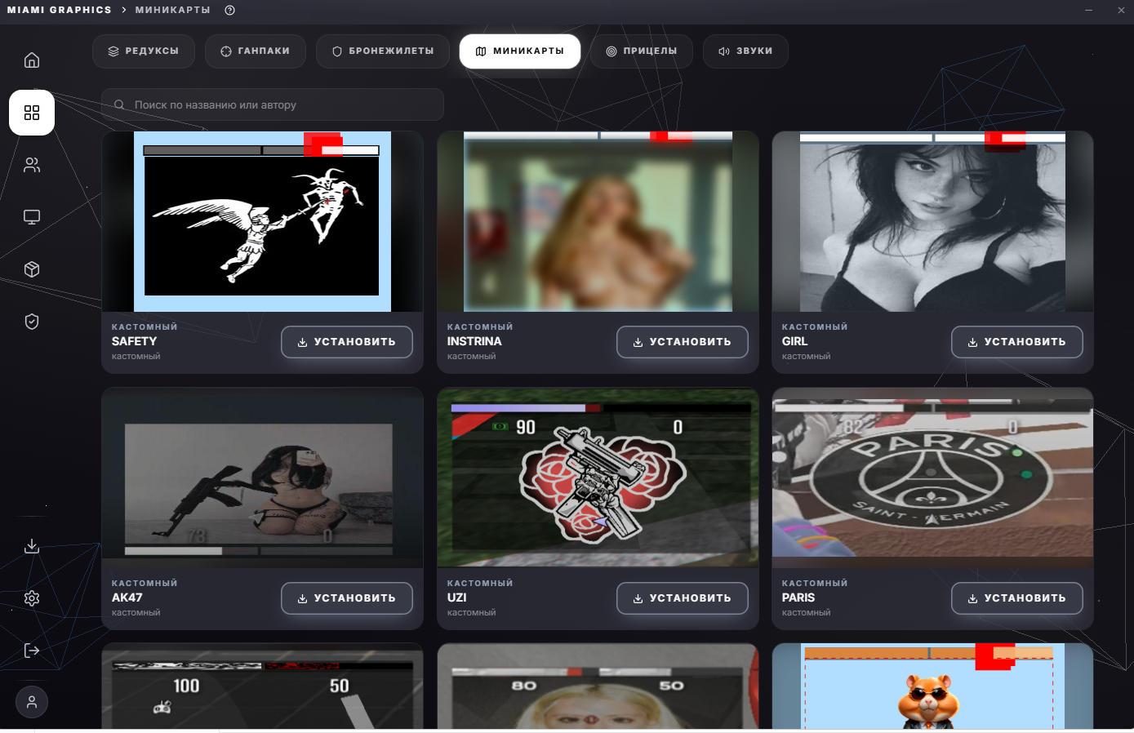Switch to the ПРИЦЕЛЫ tab
Viewport: 1134px width, 733px height.
(x=642, y=51)
